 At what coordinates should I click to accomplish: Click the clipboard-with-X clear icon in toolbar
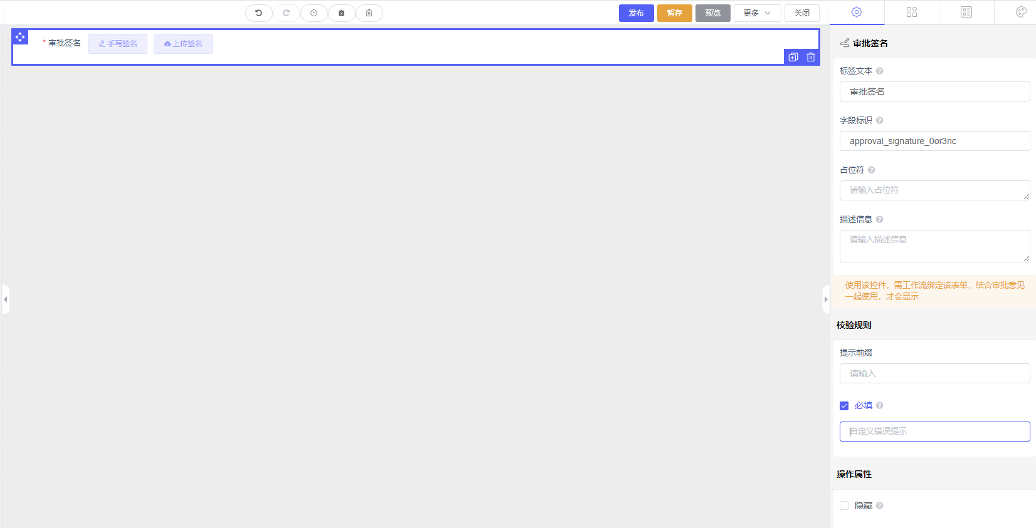tap(341, 13)
